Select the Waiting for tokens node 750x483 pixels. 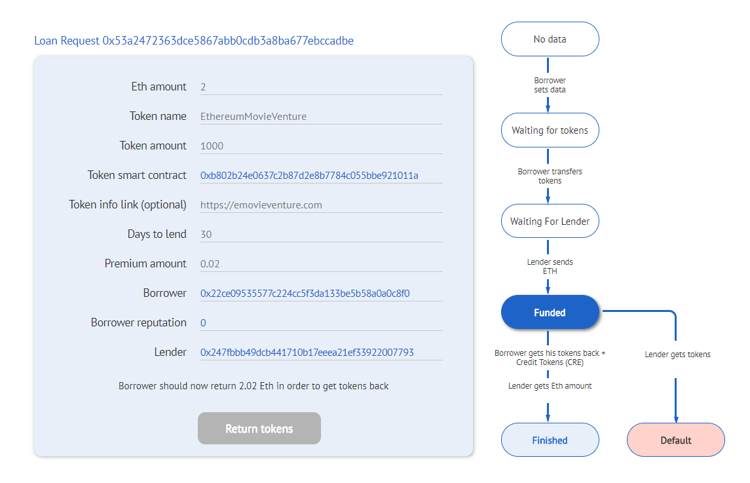tap(550, 130)
